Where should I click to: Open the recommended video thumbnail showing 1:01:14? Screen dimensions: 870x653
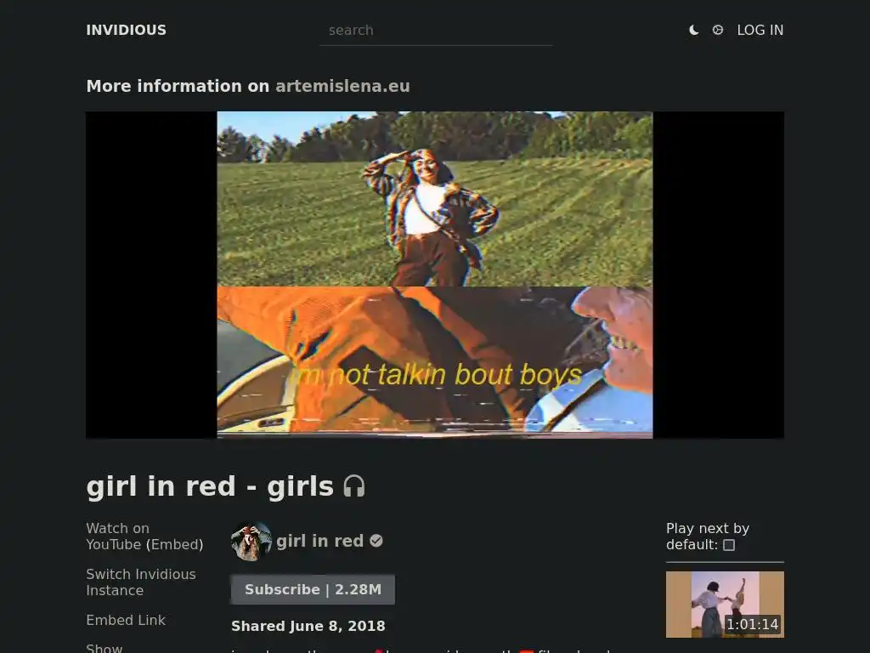725,605
